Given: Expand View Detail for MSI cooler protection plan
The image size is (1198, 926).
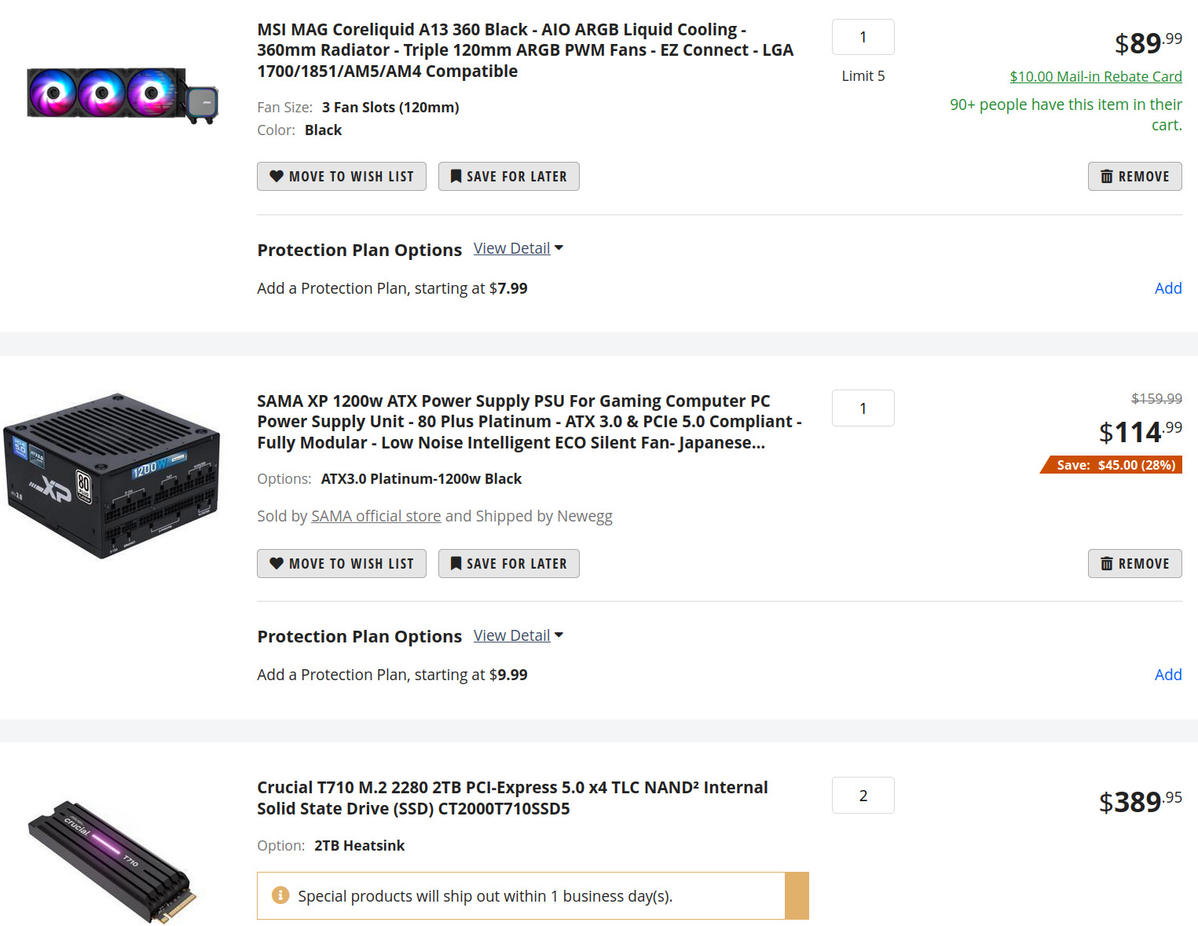Looking at the screenshot, I should (x=511, y=248).
